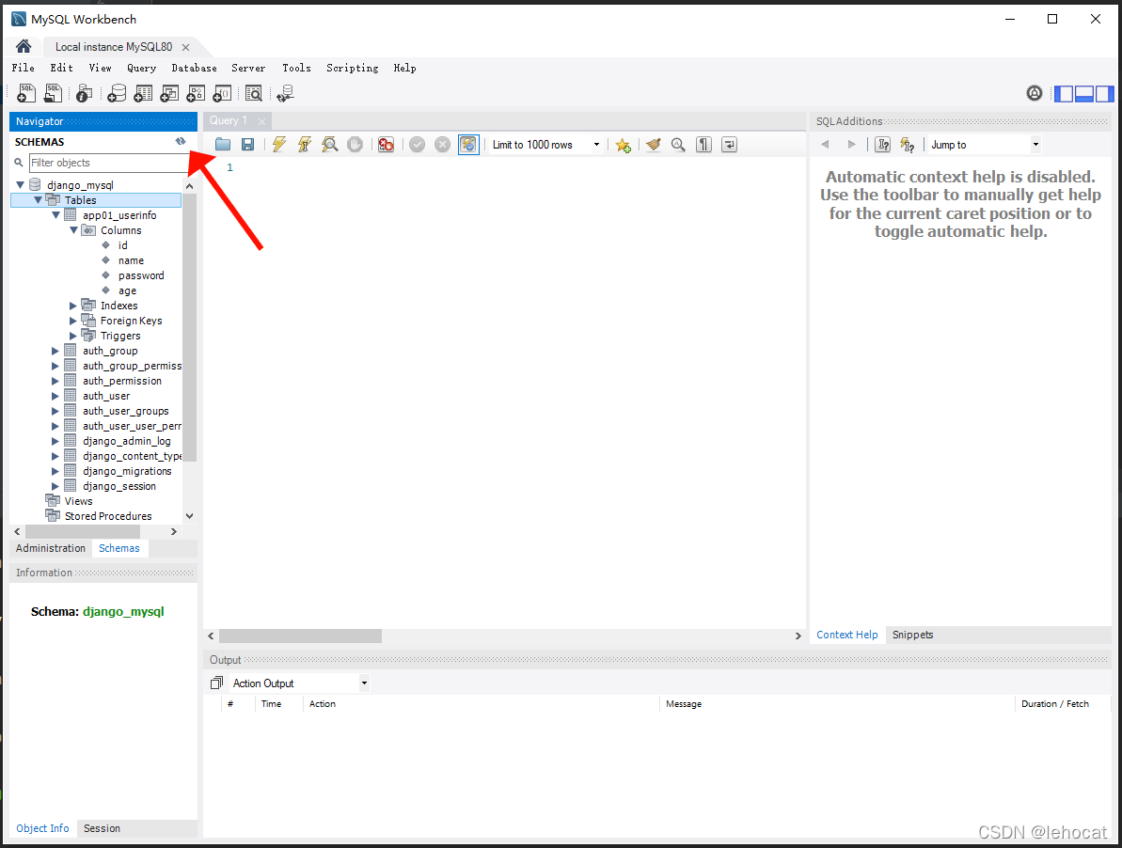Save the script to file
The image size is (1122, 848).
coord(247,145)
